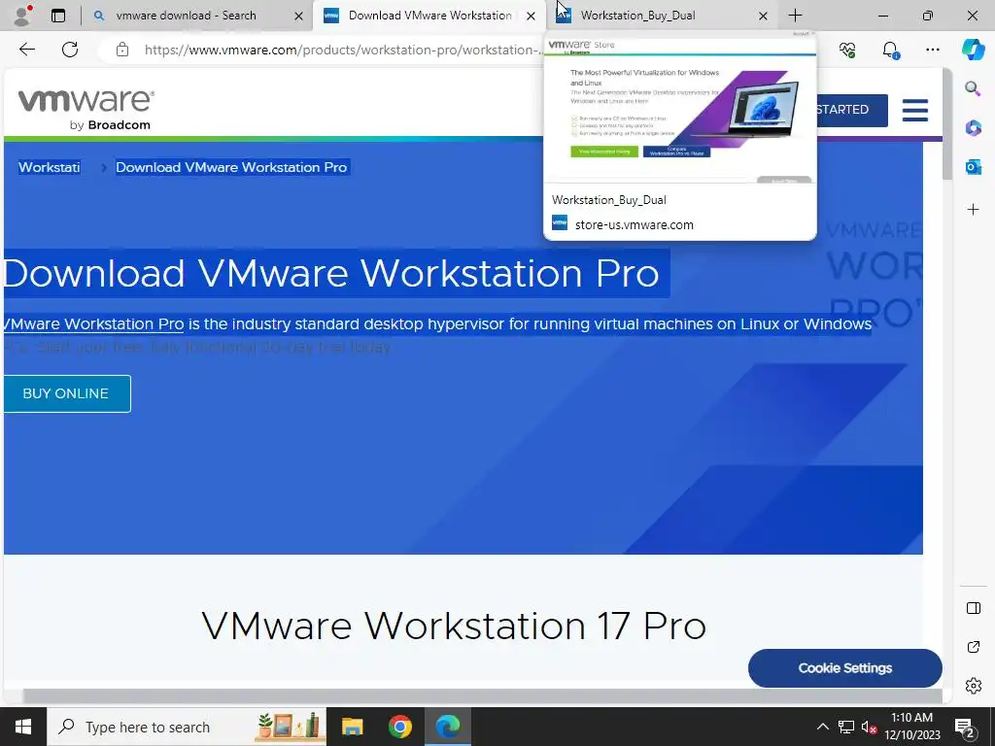Click the Download VMware Workstation Pro breadcrumb
This screenshot has width=995, height=746.
click(231, 167)
